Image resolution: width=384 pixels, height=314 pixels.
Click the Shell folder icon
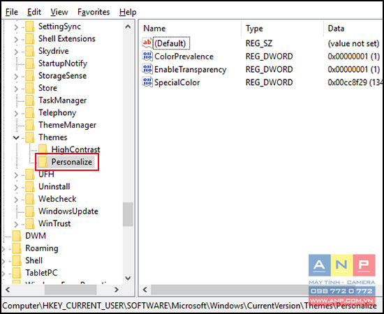[x=17, y=261]
